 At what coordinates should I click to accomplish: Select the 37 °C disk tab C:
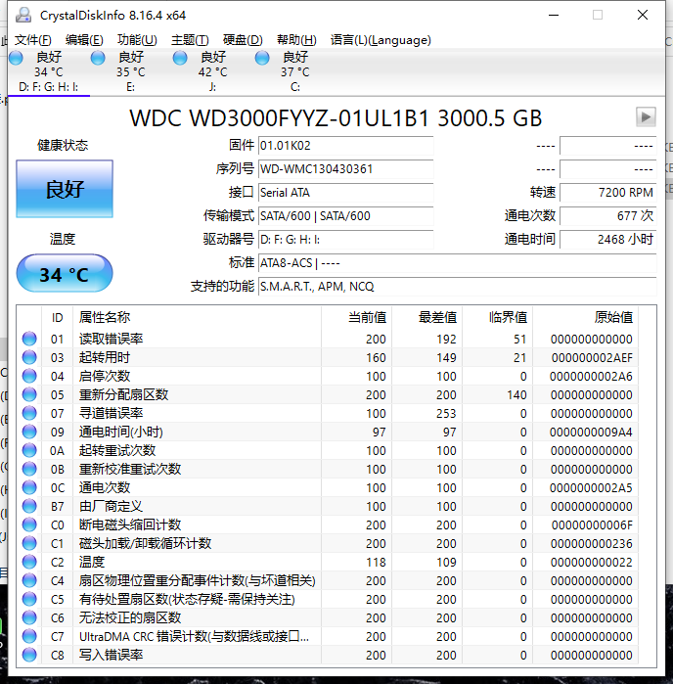pos(294,71)
